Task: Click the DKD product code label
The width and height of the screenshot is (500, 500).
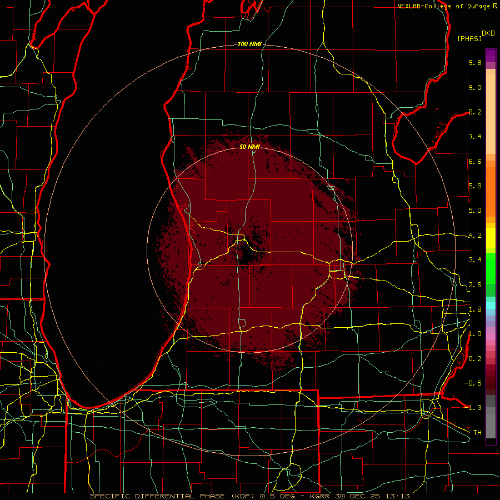Action: [x=488, y=33]
